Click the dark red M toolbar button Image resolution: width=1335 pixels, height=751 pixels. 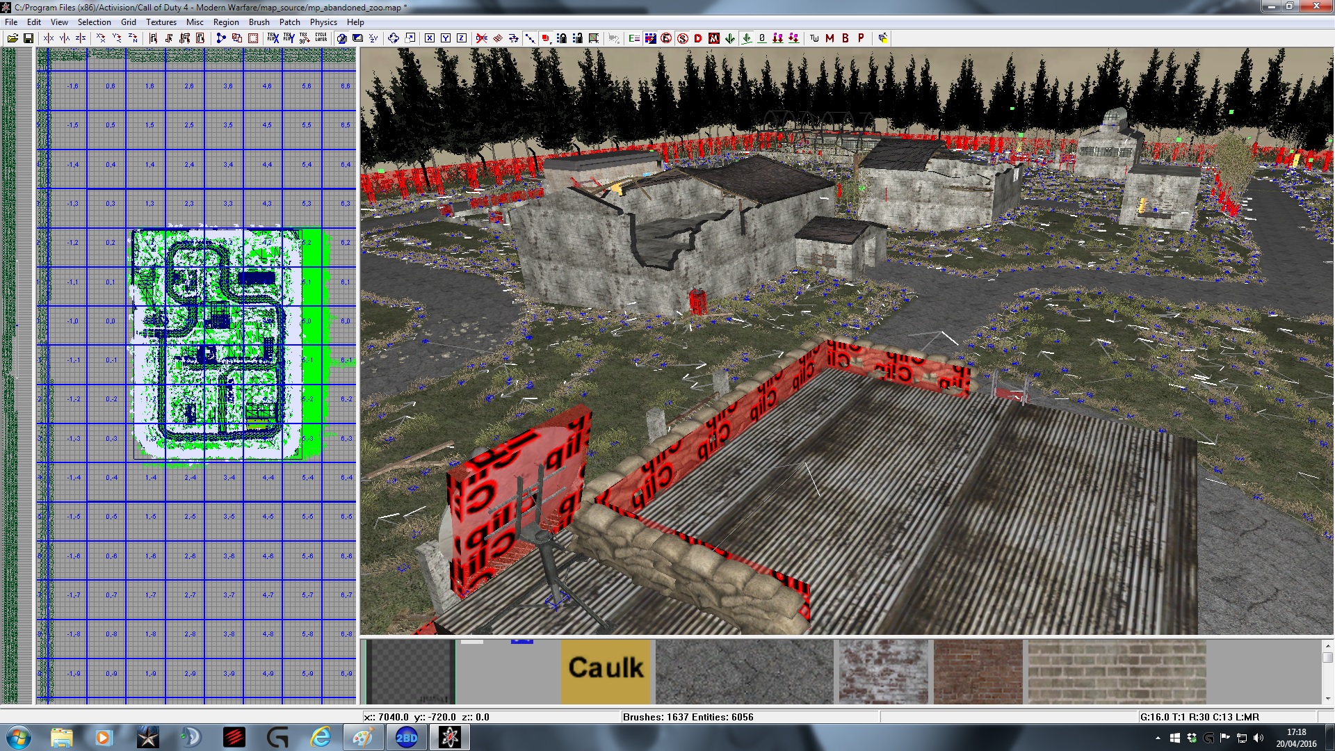830,38
